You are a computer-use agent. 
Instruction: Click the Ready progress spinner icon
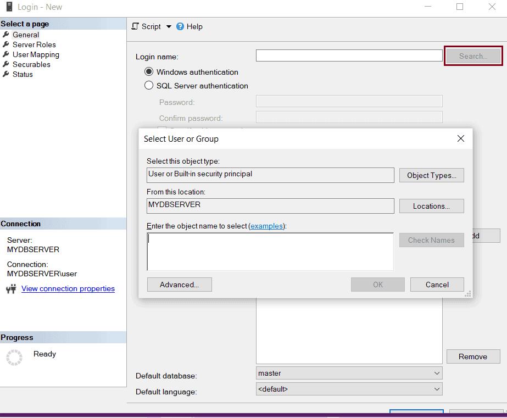(14, 358)
